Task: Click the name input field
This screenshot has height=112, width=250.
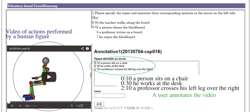Action: pos(109,96)
